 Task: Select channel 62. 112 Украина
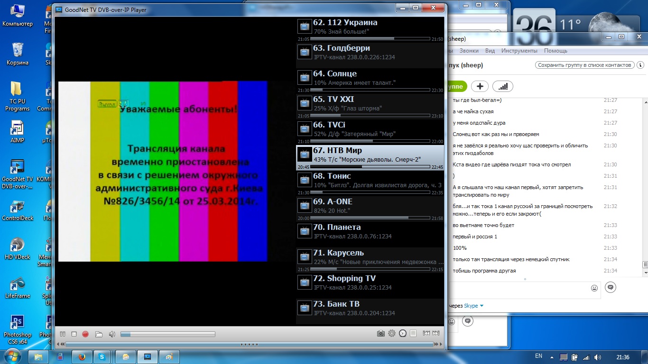point(370,29)
